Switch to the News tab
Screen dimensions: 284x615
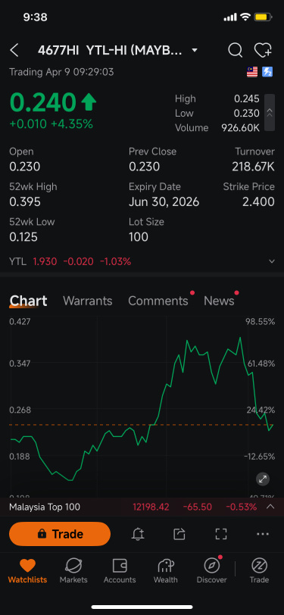(x=219, y=301)
